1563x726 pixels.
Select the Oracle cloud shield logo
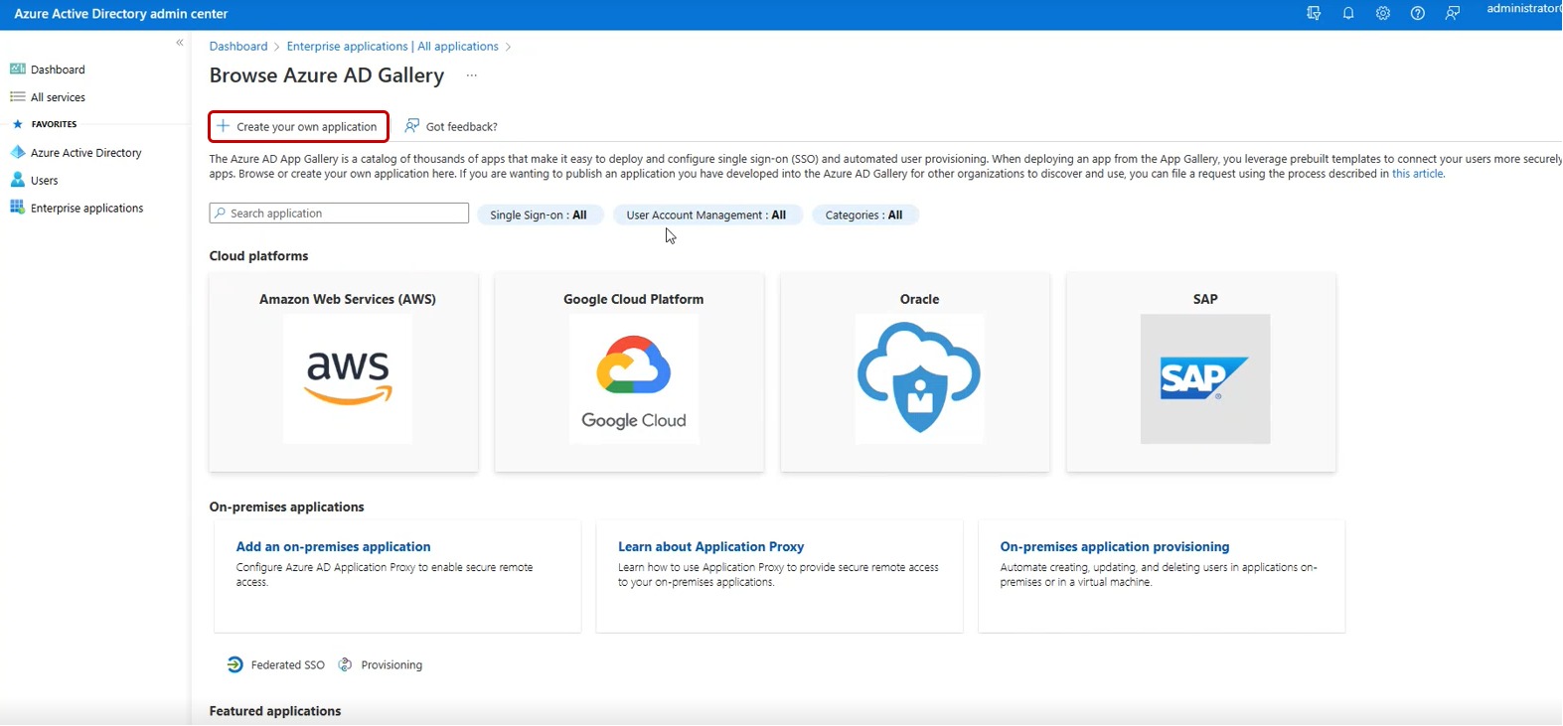(x=919, y=379)
